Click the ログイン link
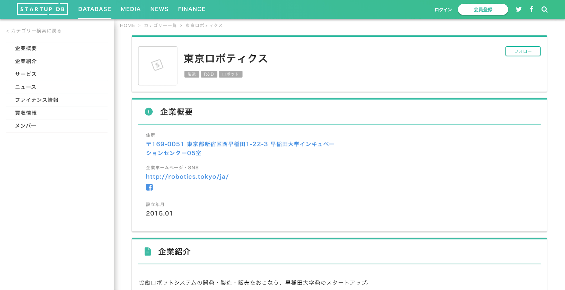 click(443, 10)
